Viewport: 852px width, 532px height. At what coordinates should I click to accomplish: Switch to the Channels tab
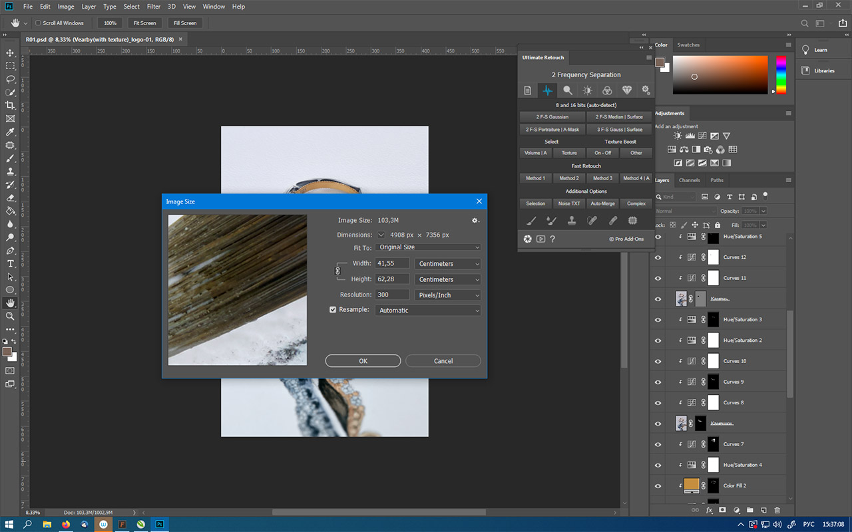pyautogui.click(x=689, y=180)
